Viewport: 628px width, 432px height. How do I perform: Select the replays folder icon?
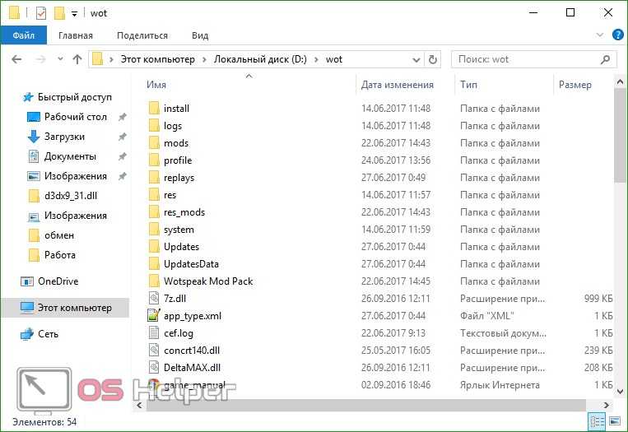pos(154,178)
